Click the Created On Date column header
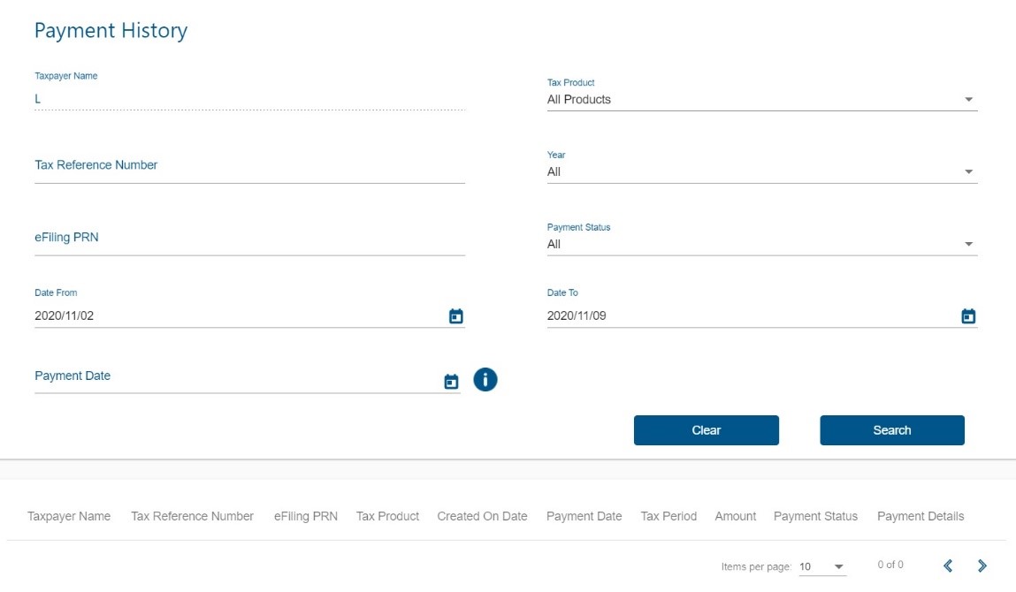The height and width of the screenshot is (592, 1016). pyautogui.click(x=482, y=516)
